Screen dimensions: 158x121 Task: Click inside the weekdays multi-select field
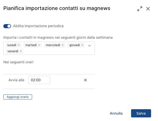click(56, 51)
